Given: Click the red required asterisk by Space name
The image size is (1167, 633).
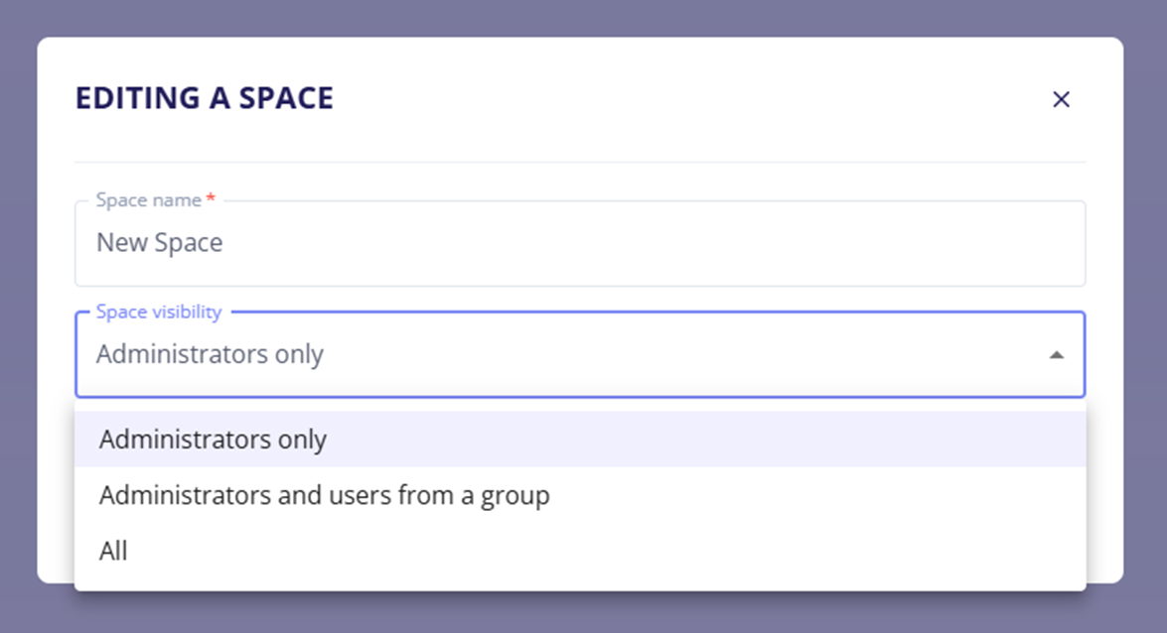Looking at the screenshot, I should point(211,199).
